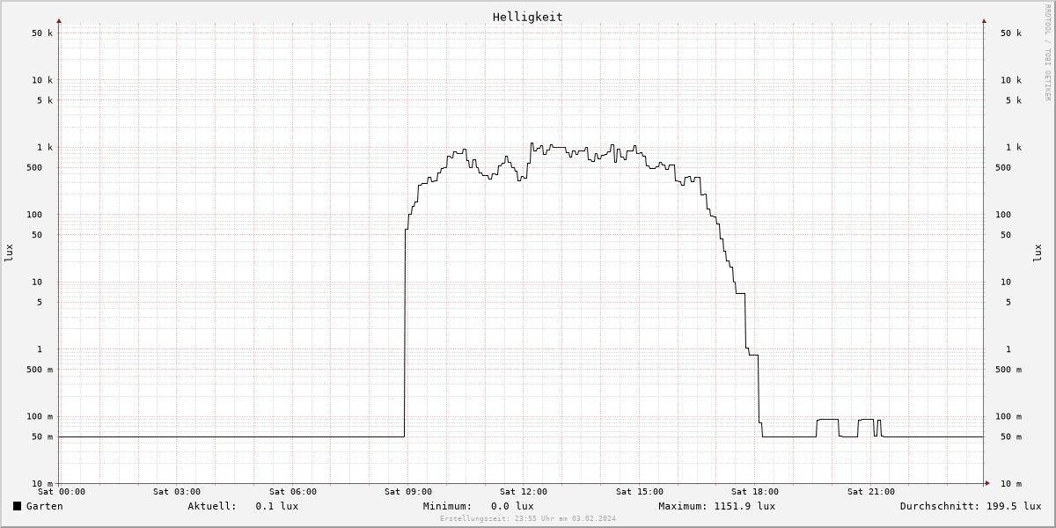Select the "Erstellungszeit: 23:55 Uhr" footer text

[x=497, y=519]
